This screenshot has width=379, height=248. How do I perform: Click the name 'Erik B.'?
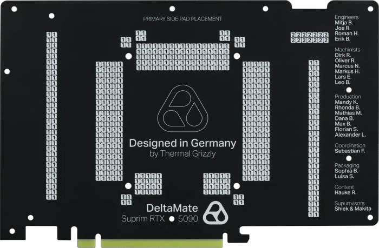[343, 39]
